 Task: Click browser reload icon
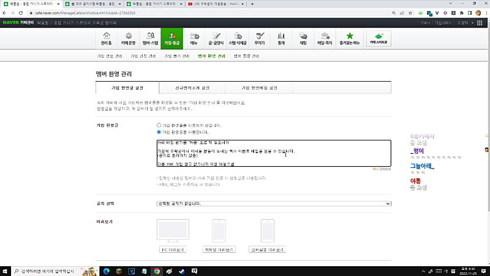click(x=21, y=13)
